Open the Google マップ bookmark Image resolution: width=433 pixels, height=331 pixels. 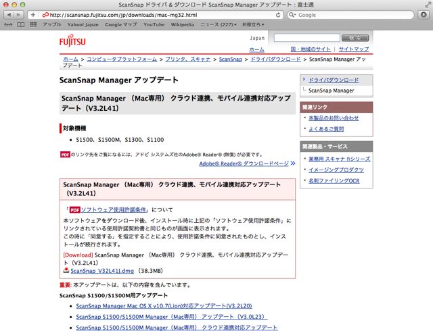121,24
